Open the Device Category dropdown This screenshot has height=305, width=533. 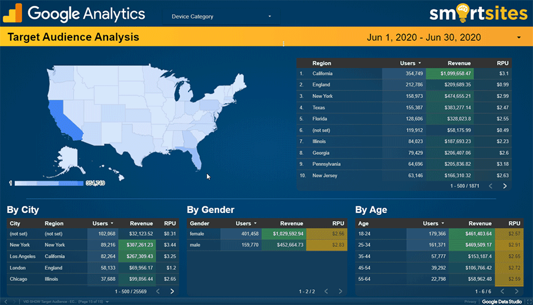point(222,16)
